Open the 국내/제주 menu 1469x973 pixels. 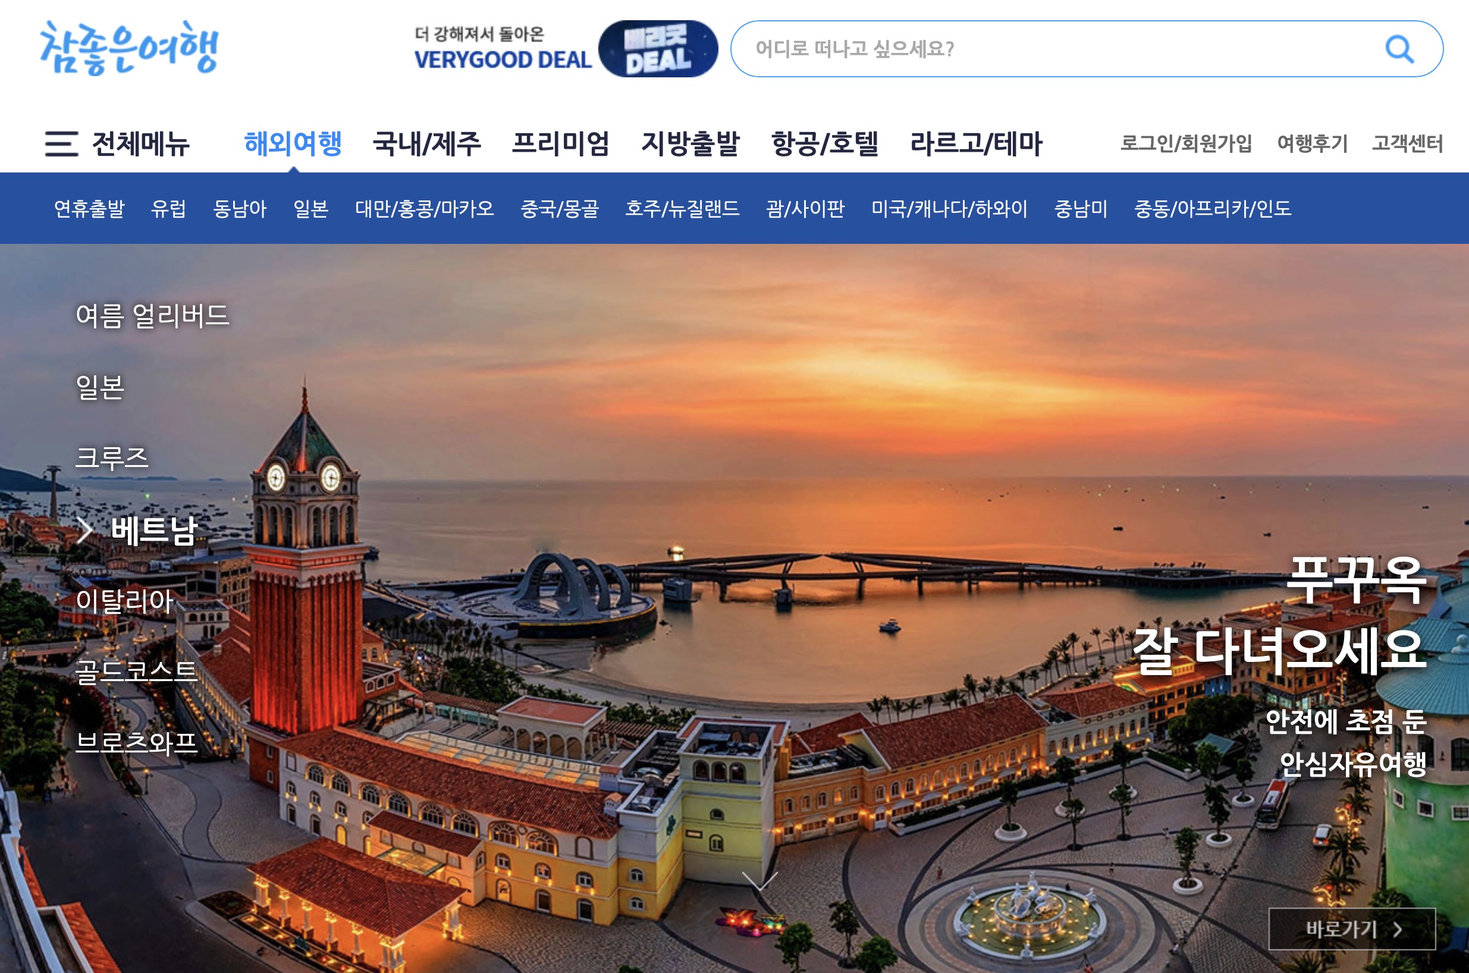(427, 143)
